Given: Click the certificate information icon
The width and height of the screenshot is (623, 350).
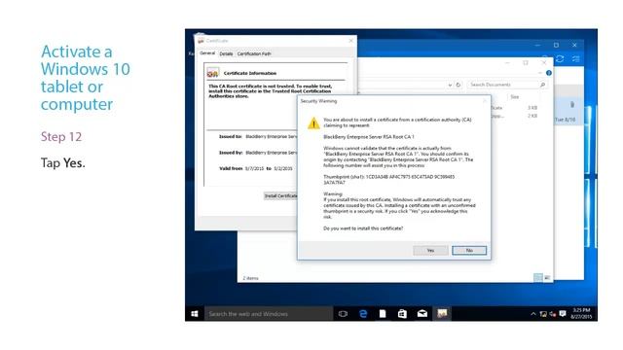Looking at the screenshot, I should (212, 73).
